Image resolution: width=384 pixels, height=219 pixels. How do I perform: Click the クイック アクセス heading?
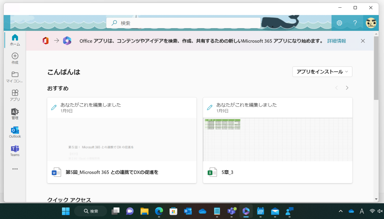coord(69,200)
